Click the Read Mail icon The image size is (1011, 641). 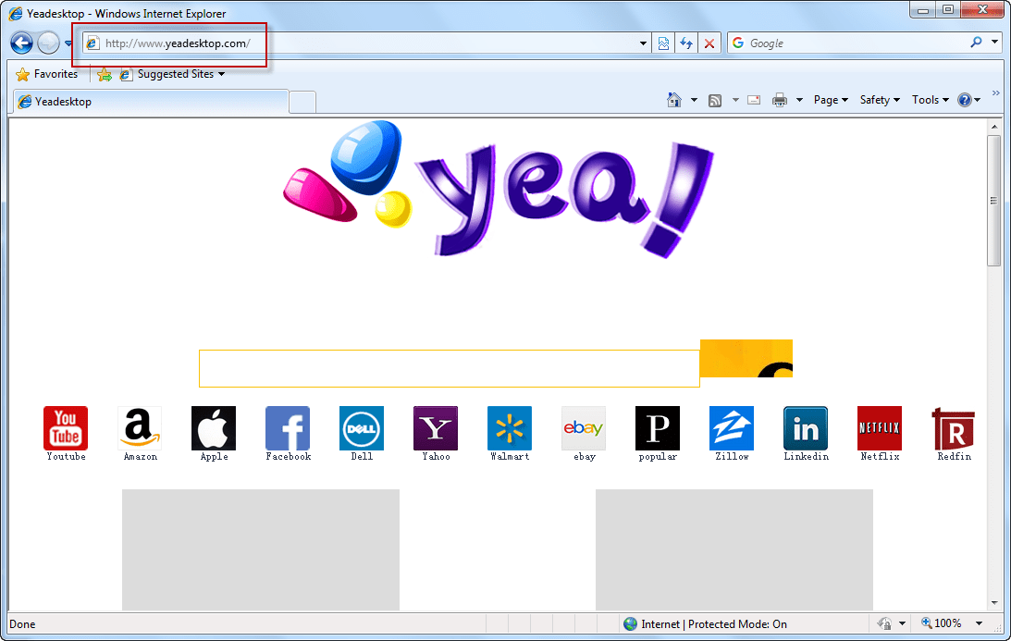click(754, 100)
